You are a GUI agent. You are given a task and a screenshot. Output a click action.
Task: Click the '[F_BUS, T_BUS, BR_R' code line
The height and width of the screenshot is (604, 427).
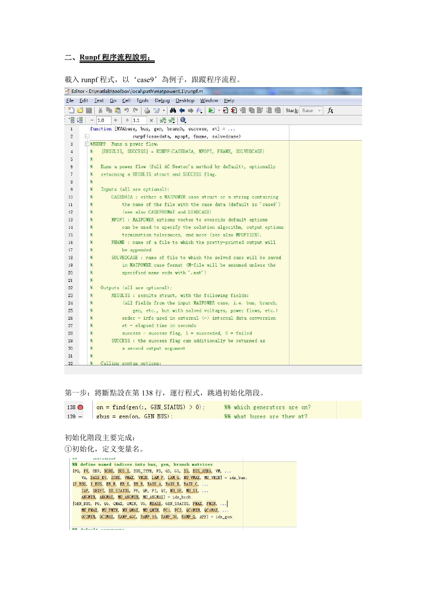click(x=141, y=484)
